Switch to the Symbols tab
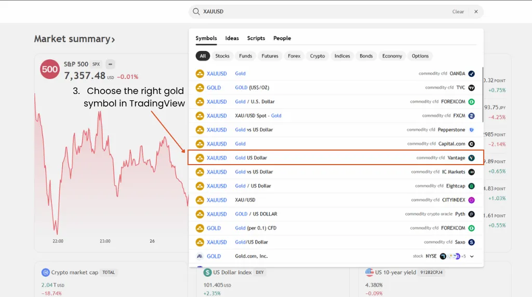The width and height of the screenshot is (532, 297). (206, 38)
